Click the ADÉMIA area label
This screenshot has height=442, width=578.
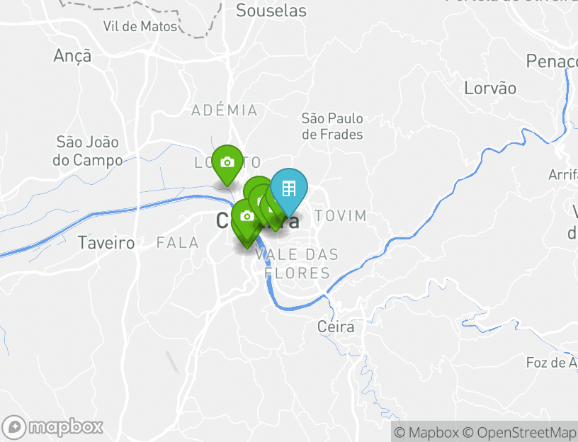coord(225,110)
